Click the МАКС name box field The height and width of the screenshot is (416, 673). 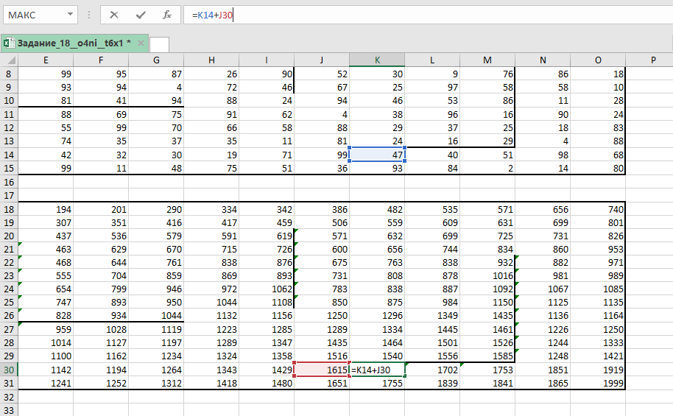[x=33, y=15]
